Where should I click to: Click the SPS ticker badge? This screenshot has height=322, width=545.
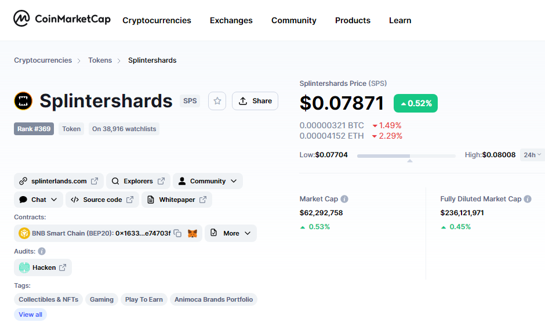click(190, 101)
